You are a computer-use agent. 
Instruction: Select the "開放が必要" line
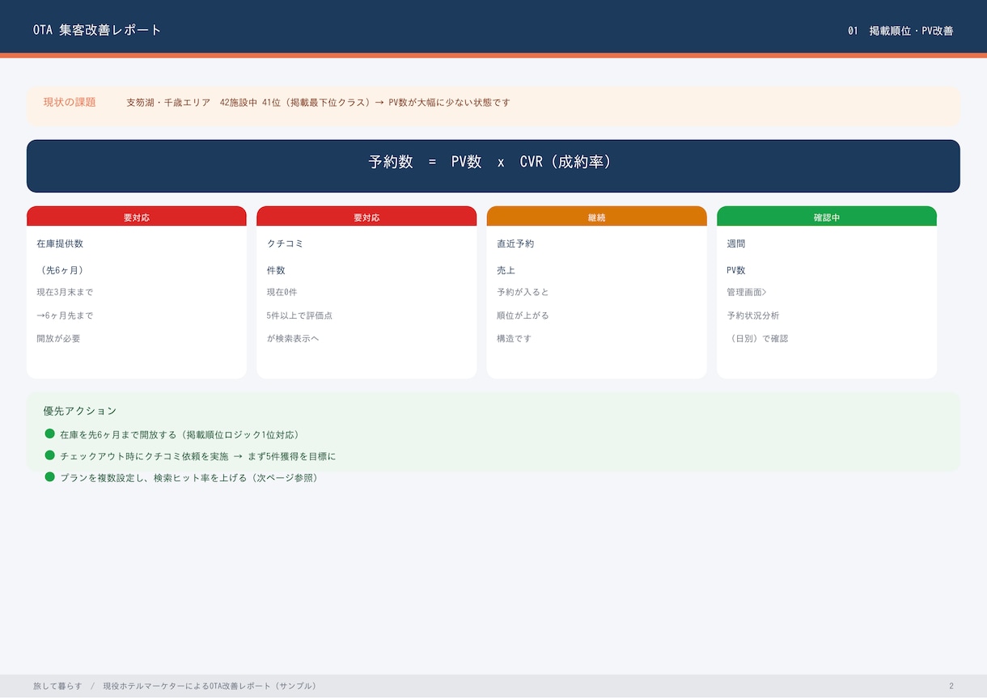point(58,338)
